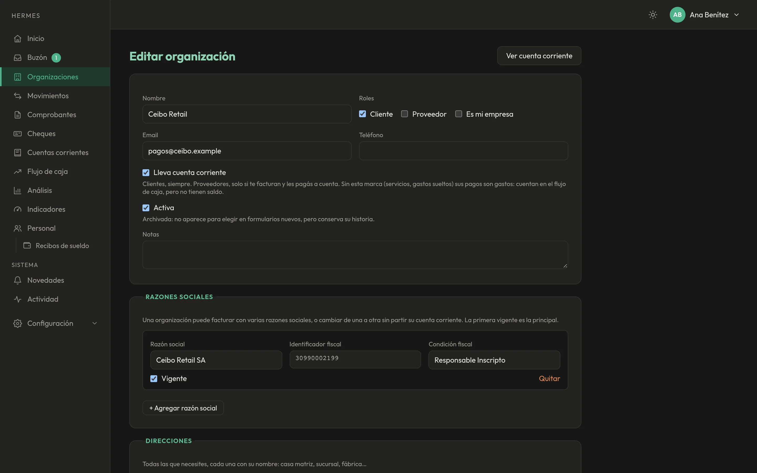
Task: Click the Recibos de sueldo wallet icon
Action: (x=27, y=246)
